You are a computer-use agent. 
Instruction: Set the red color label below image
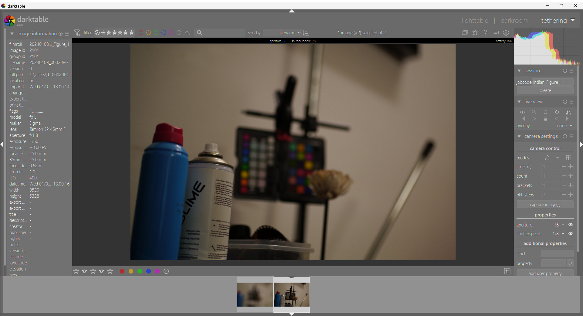pos(122,271)
